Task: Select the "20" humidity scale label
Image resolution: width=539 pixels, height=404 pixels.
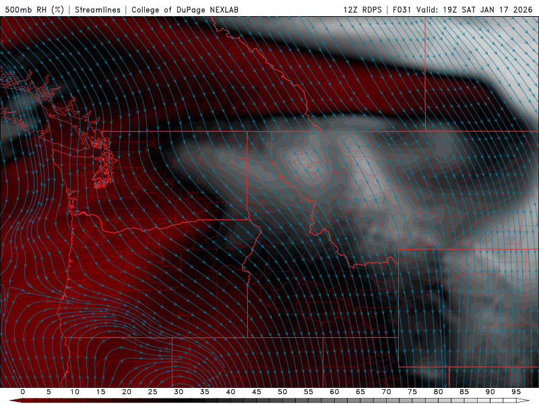Action: (x=127, y=392)
